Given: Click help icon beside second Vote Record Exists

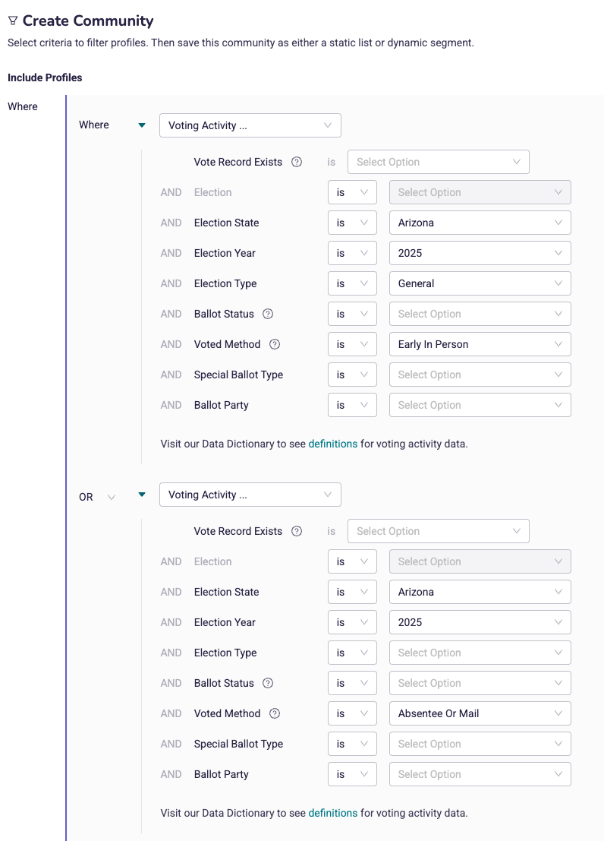Looking at the screenshot, I should 297,531.
